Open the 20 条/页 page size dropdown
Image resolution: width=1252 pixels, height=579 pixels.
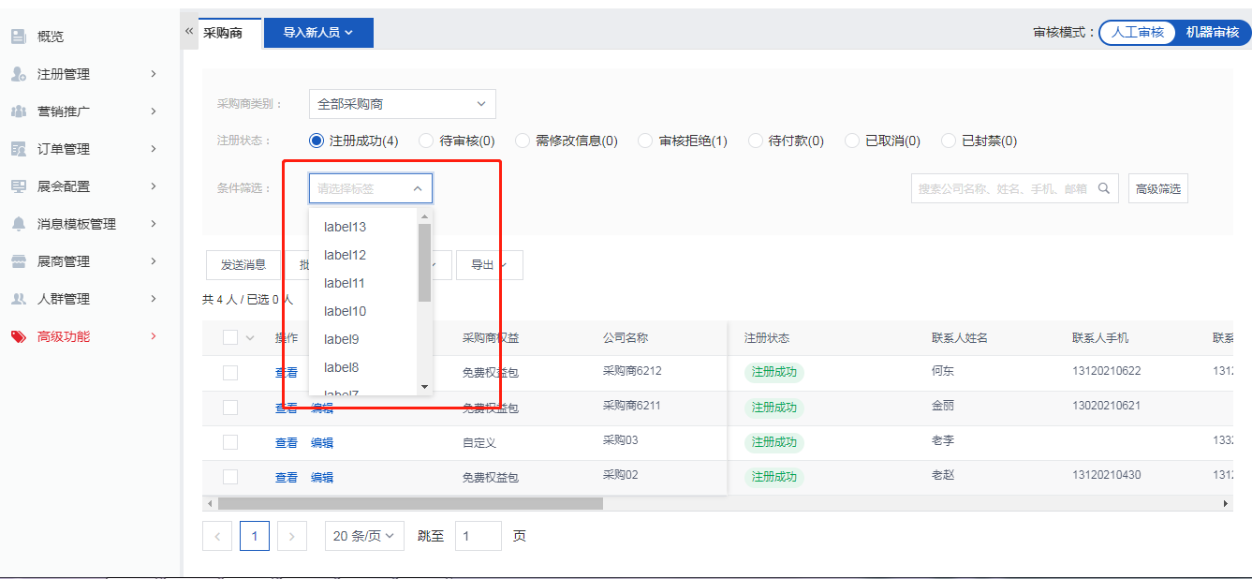tap(364, 536)
